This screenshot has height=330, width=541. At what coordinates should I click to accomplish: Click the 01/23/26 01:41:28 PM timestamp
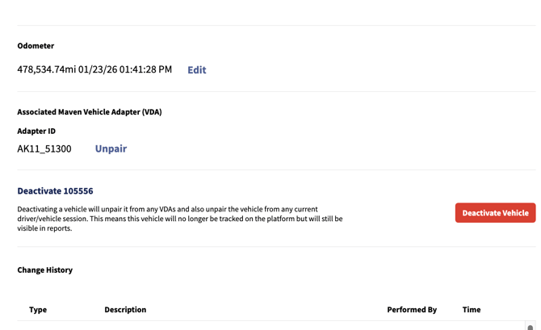click(x=125, y=69)
